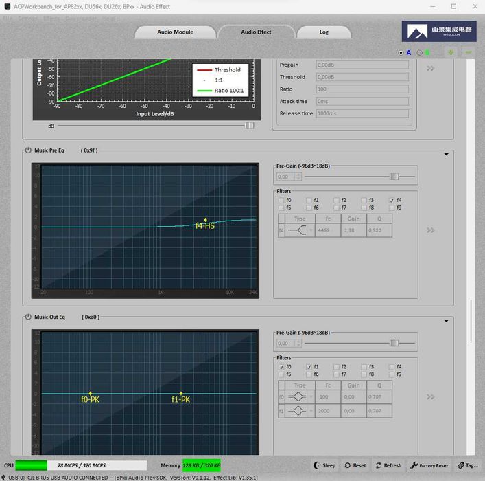The image size is (485, 481).
Task: Click the peak filter type icon in row f1
Action: pos(297,411)
